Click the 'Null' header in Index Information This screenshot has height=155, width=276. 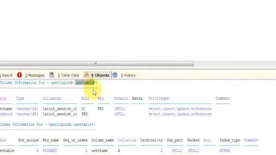pos(207,140)
